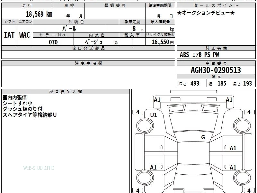Click the 外装色 header cell
Screen dimensions: 257x193
76,22
